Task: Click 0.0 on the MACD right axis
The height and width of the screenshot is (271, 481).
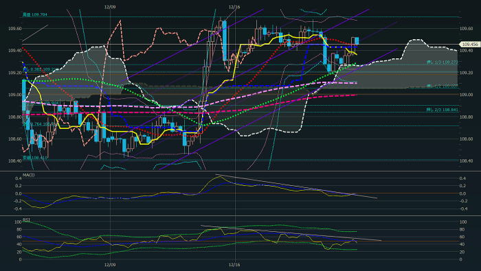Action: pyautogui.click(x=463, y=193)
